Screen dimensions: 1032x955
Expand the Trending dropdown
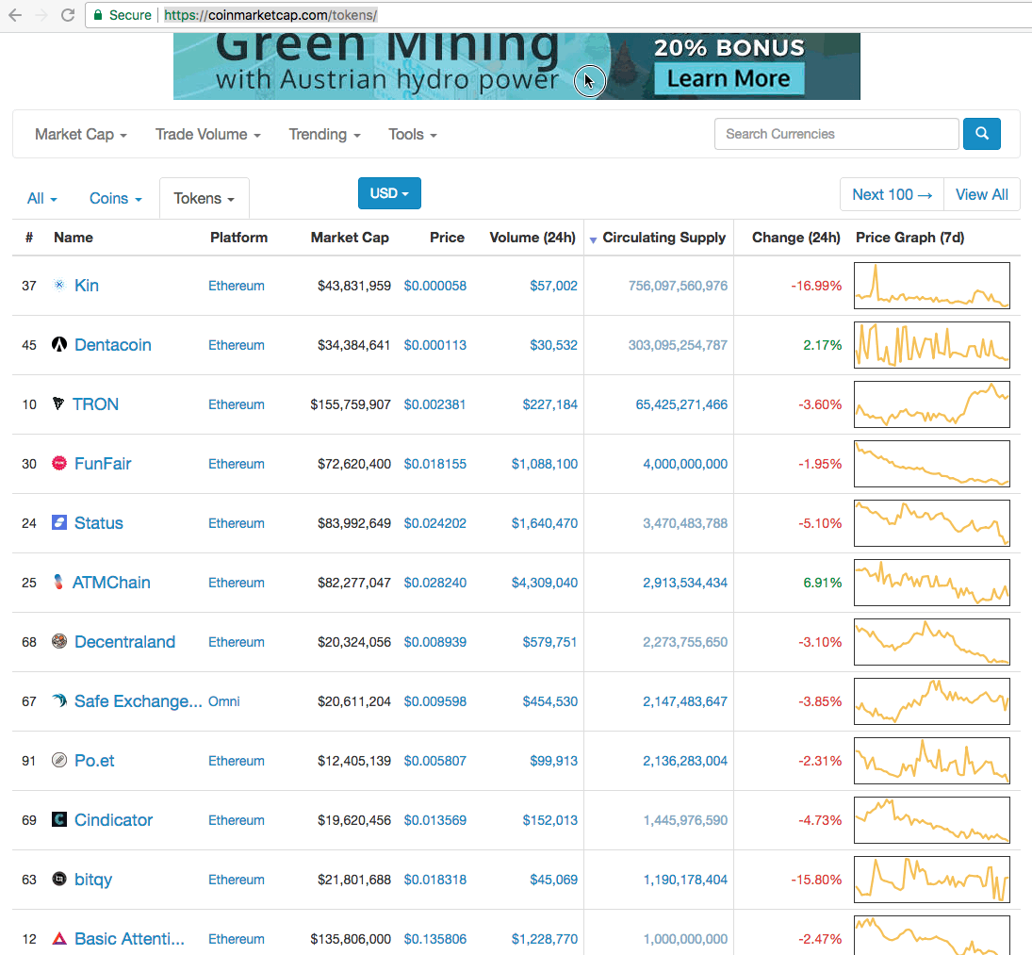[324, 134]
